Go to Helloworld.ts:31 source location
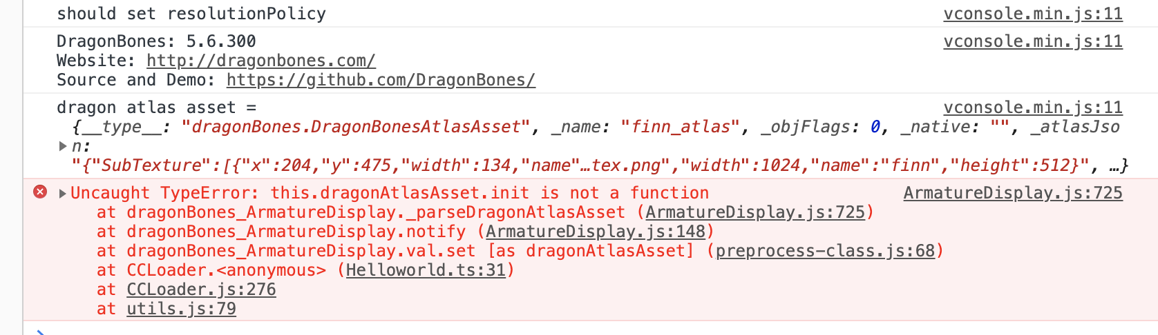The height and width of the screenshot is (335, 1158). click(x=426, y=270)
